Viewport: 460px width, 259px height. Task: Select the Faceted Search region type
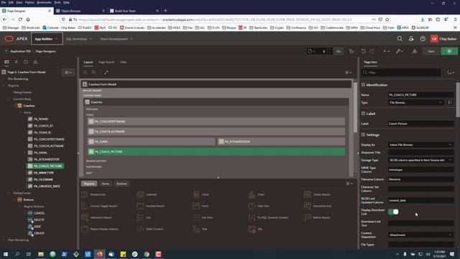pos(150,206)
